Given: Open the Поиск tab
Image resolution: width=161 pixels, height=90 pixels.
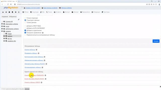Looking at the screenshot, I should [x=49, y=12].
